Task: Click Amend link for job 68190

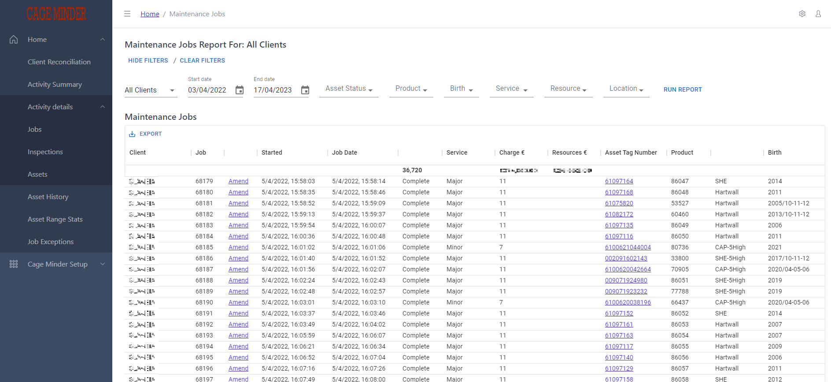Action: [238, 302]
